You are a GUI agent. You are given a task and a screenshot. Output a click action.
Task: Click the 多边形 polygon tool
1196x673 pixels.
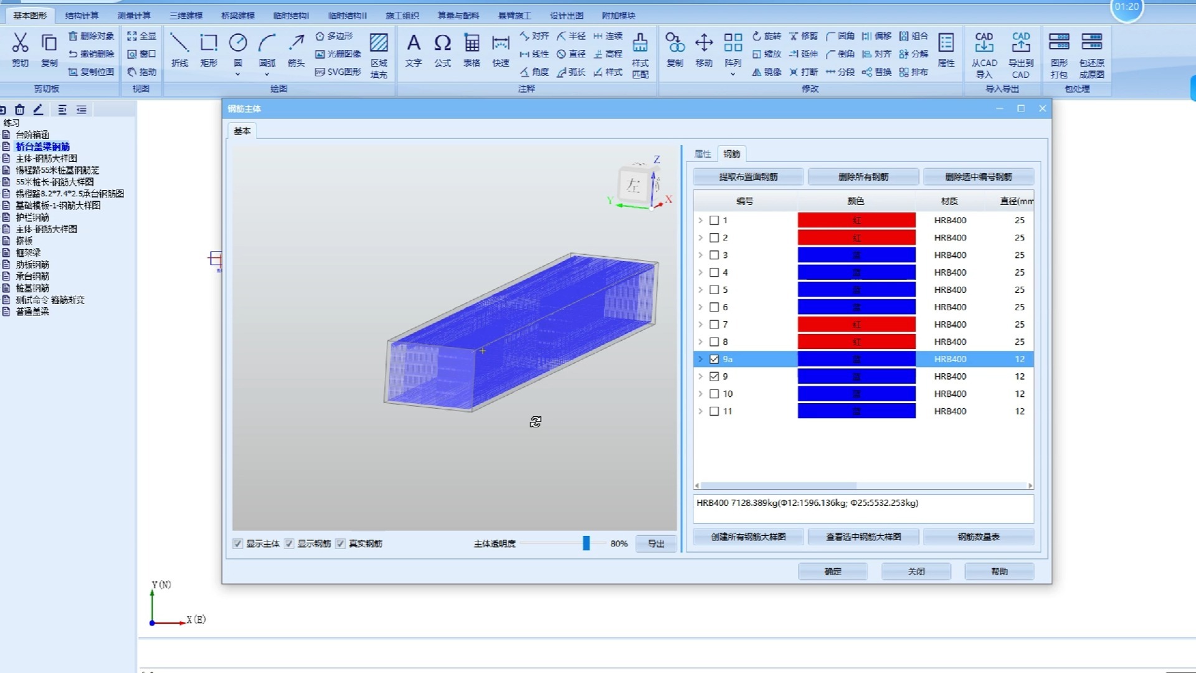pyautogui.click(x=334, y=36)
